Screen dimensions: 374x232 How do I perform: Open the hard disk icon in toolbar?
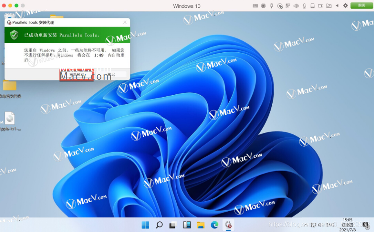click(x=312, y=6)
